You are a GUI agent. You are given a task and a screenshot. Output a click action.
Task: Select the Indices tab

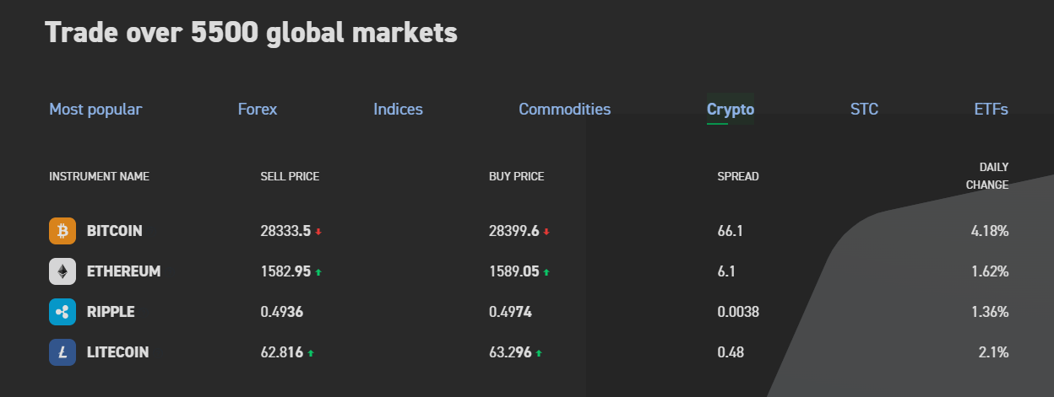point(398,109)
